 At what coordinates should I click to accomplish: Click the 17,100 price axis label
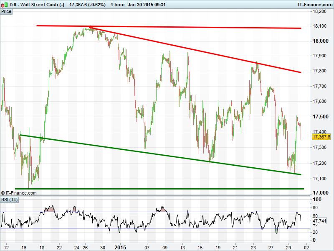click(x=319, y=179)
